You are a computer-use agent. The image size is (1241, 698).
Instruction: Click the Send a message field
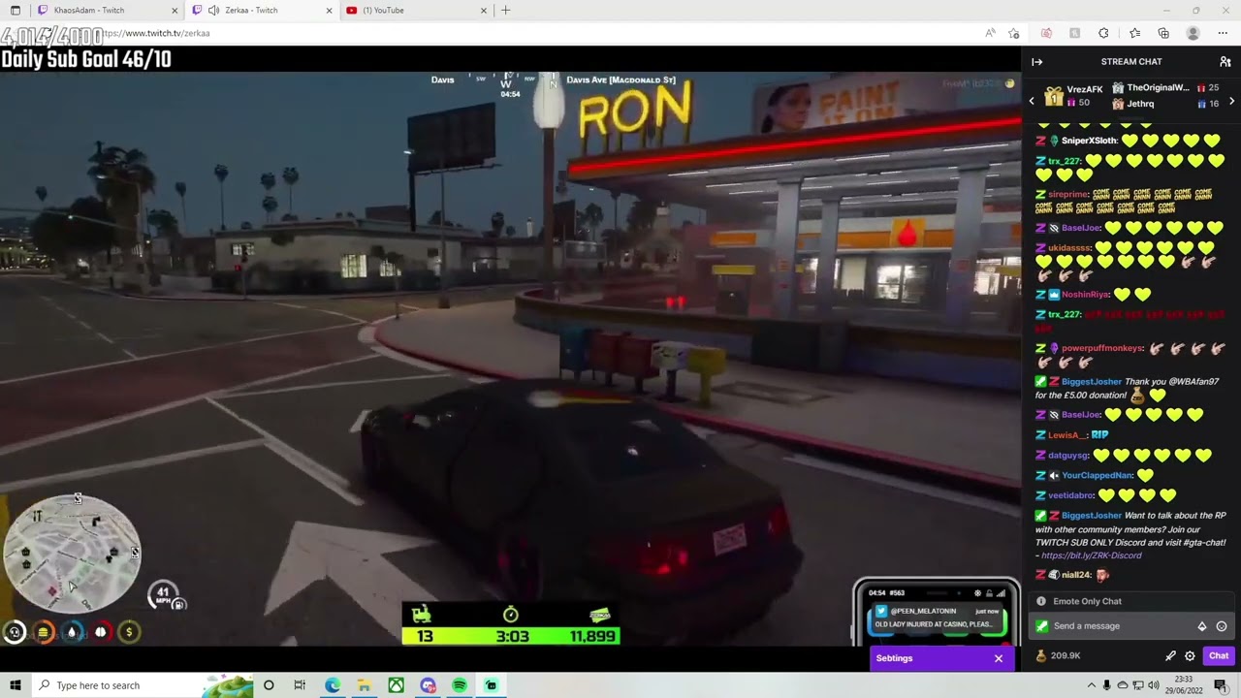pos(1115,626)
